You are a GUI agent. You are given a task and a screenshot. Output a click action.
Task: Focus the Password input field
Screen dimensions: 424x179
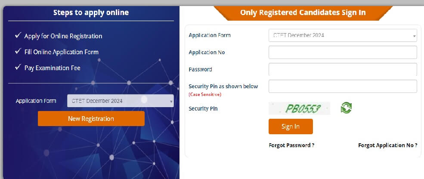click(x=343, y=69)
